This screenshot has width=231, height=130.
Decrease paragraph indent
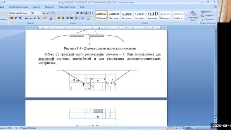click(77, 13)
